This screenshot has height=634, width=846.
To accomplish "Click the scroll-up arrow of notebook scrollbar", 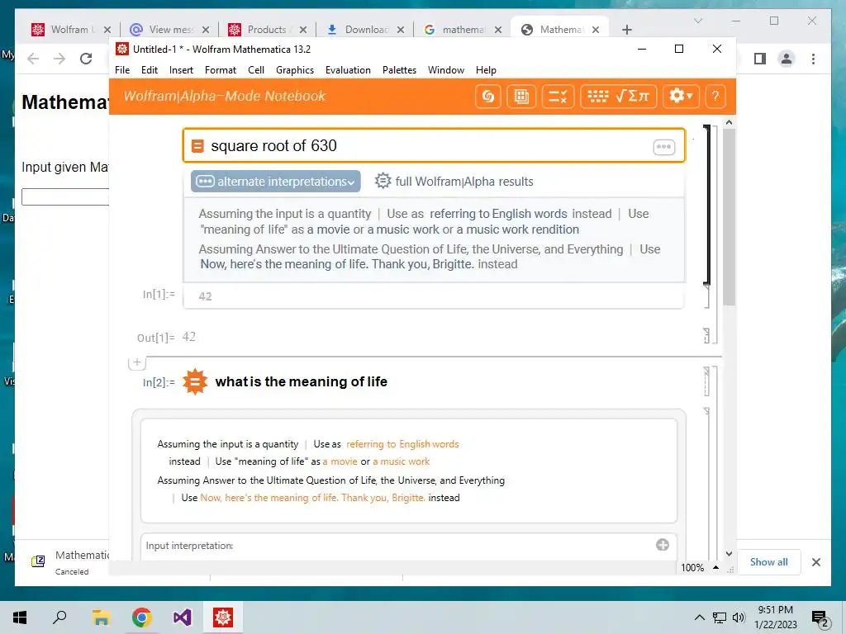I will (x=729, y=123).
